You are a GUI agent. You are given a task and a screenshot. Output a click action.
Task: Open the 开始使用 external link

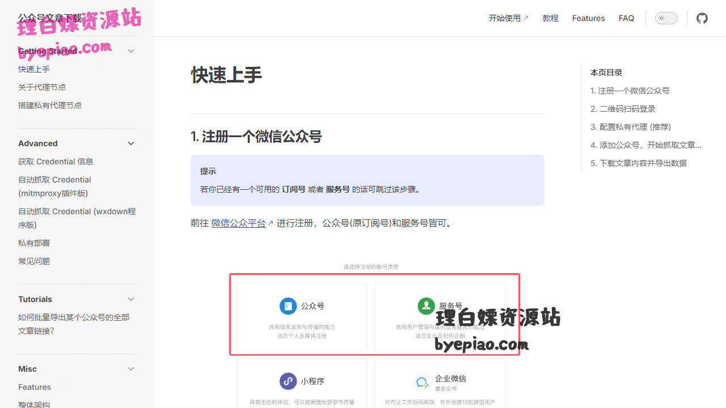tap(509, 18)
